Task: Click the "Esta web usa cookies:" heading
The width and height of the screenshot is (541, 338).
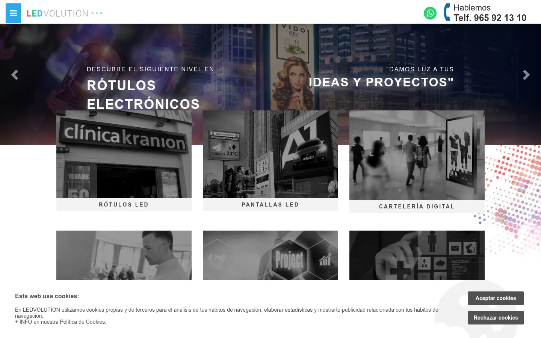Action: point(47,296)
